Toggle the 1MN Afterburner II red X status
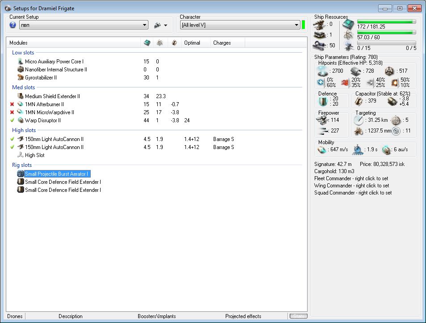 pos(12,104)
